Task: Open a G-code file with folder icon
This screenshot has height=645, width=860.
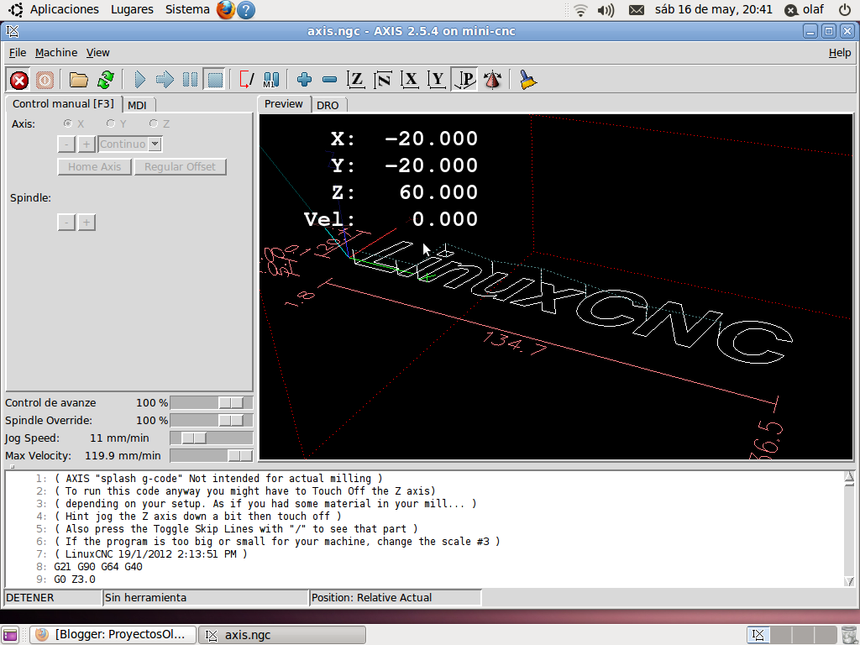Action: pyautogui.click(x=78, y=80)
